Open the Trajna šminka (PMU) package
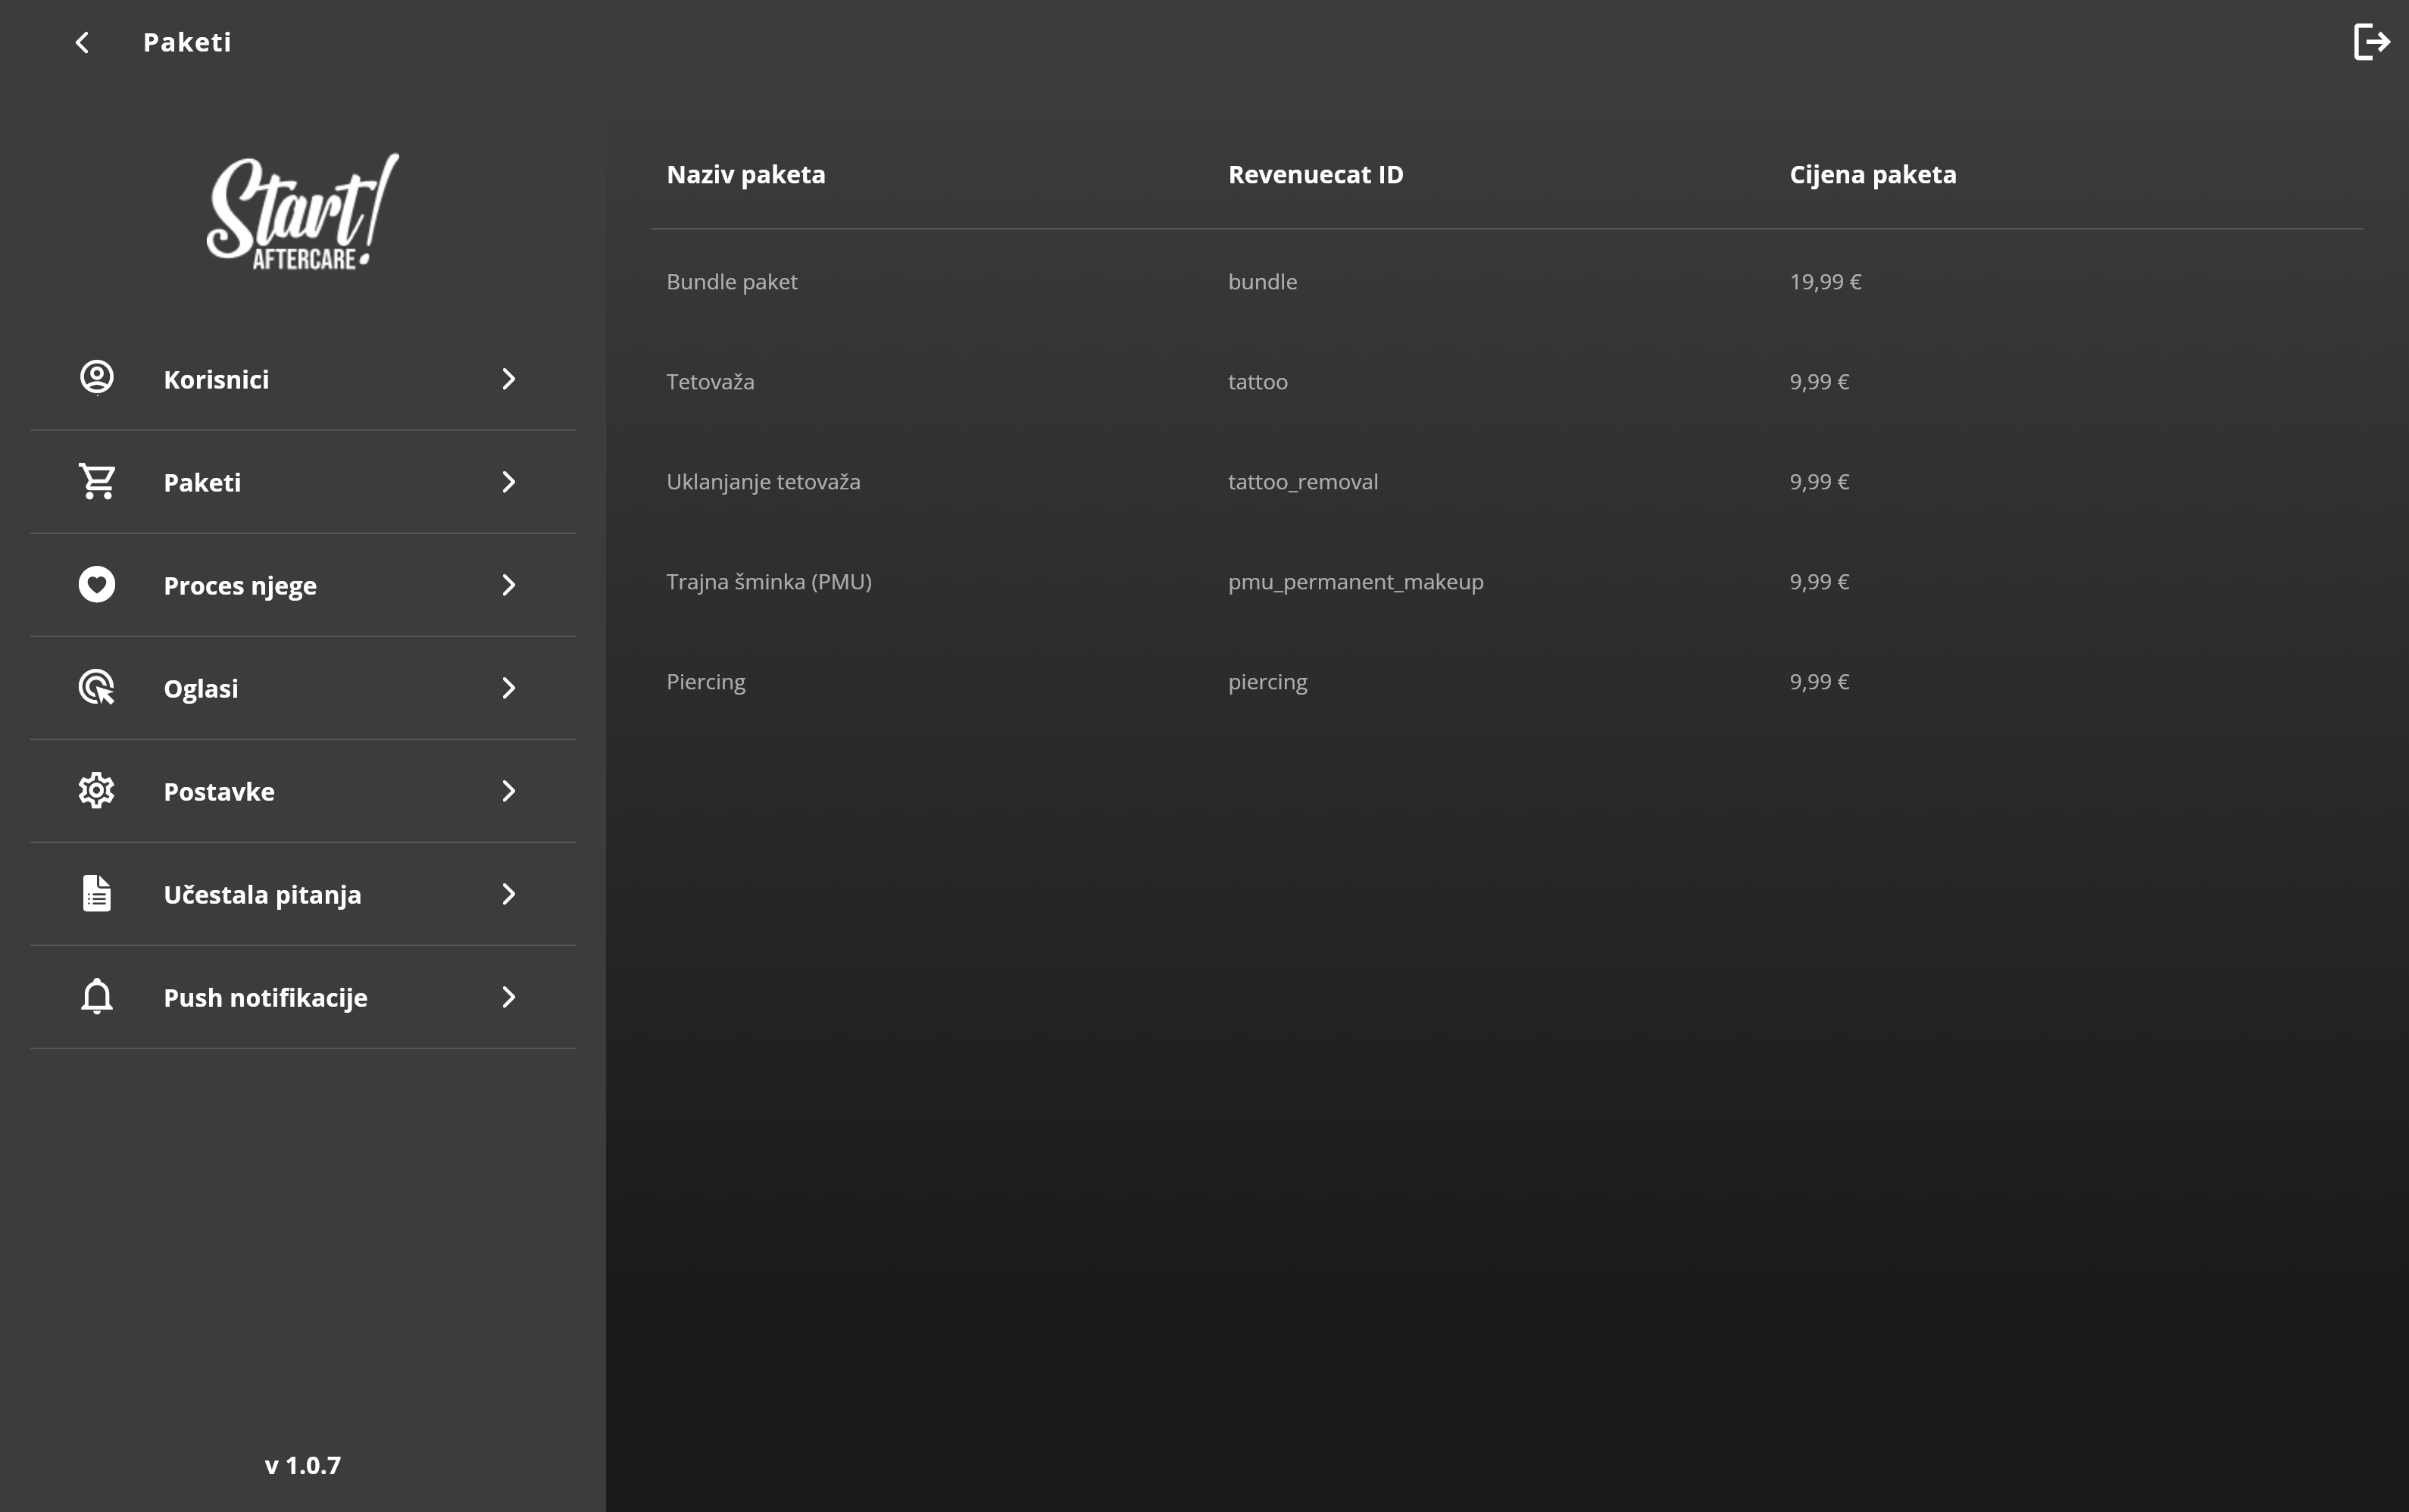2409x1512 pixels. click(x=769, y=582)
